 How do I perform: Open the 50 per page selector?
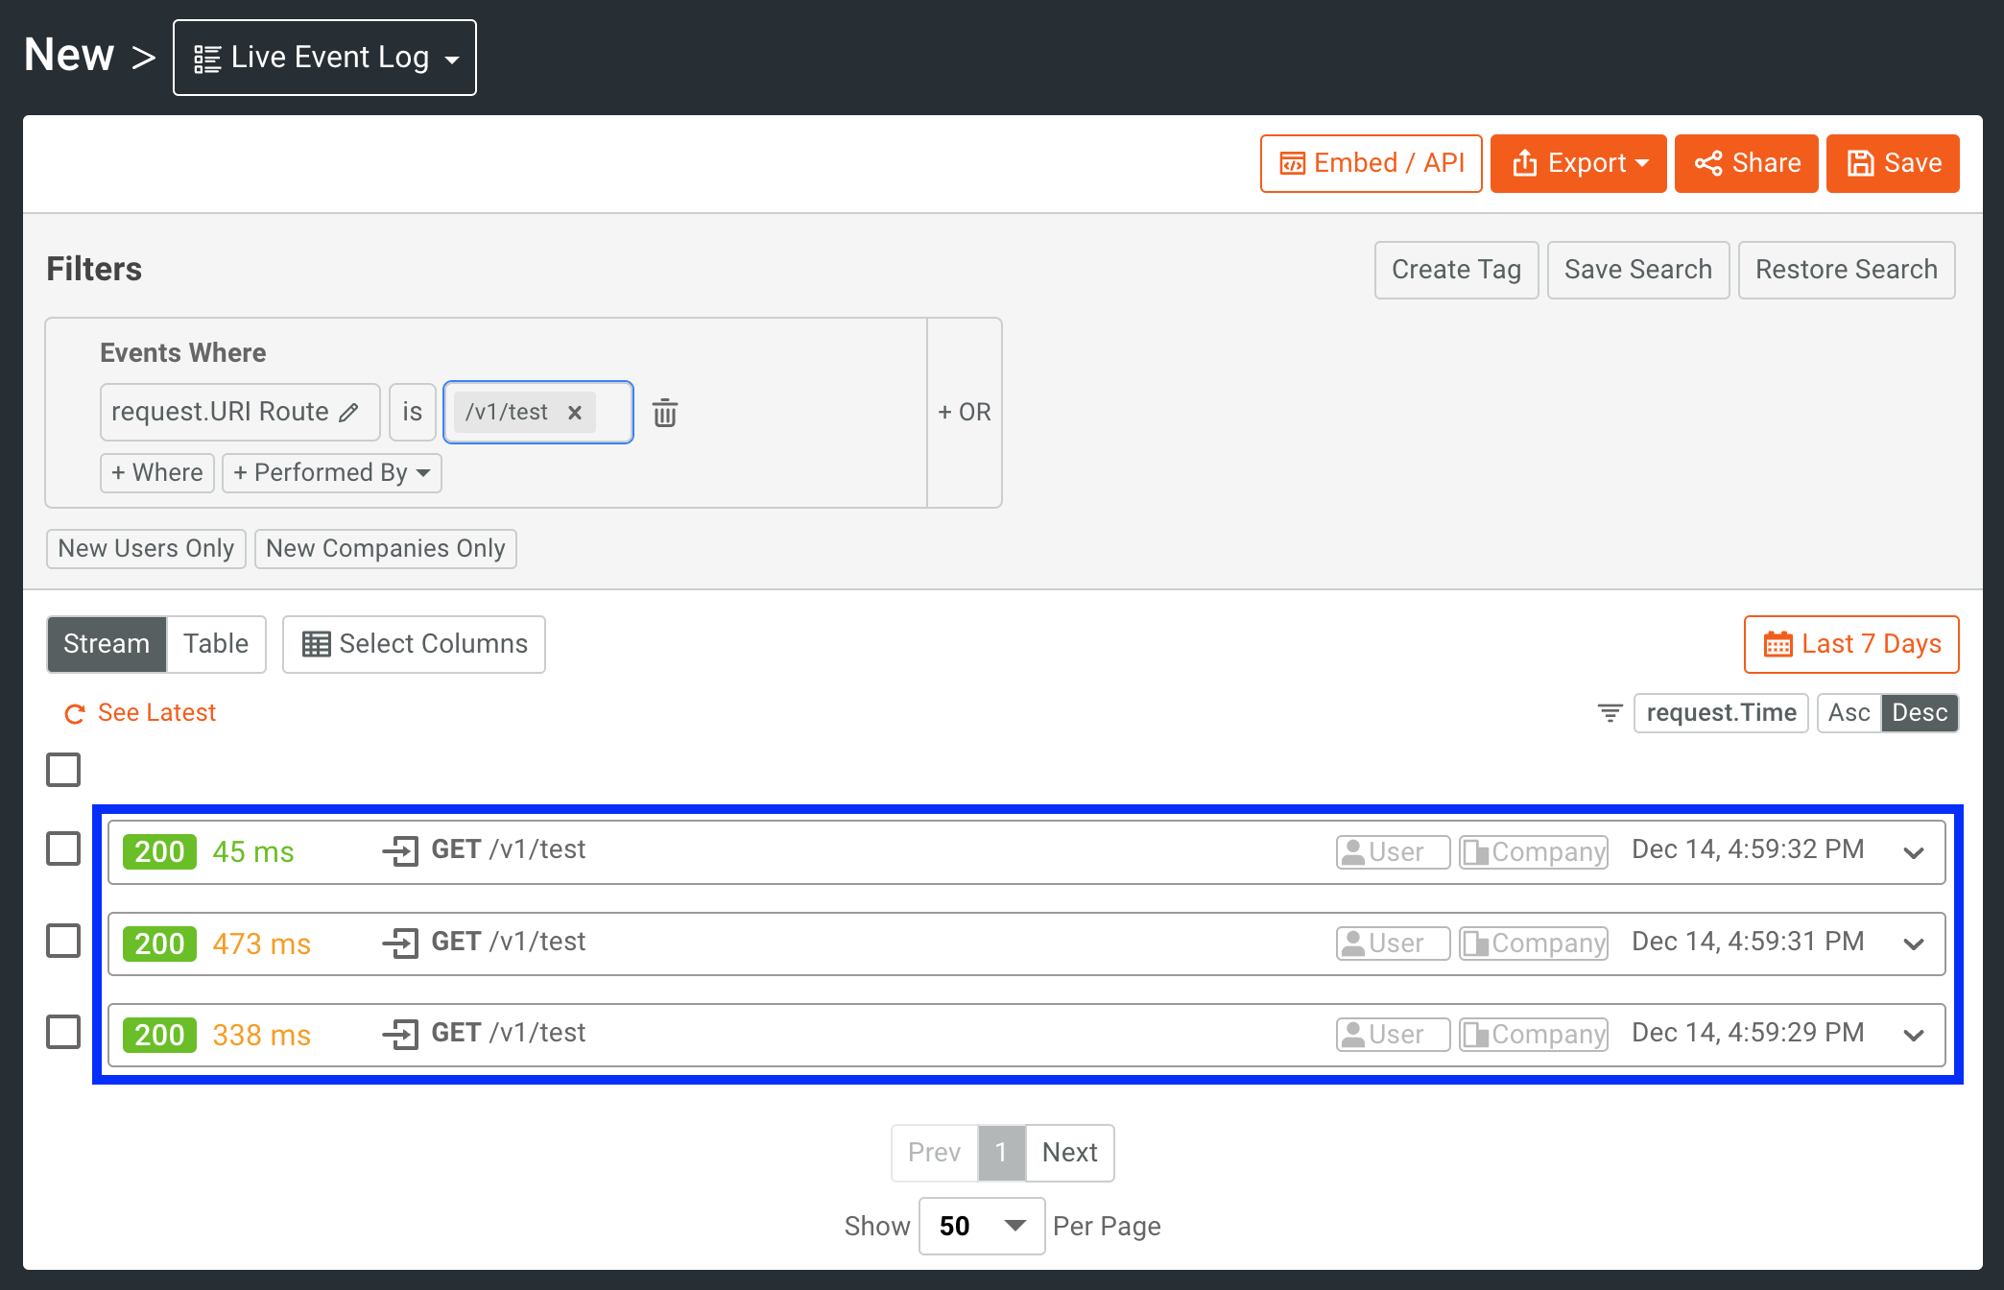(x=981, y=1226)
